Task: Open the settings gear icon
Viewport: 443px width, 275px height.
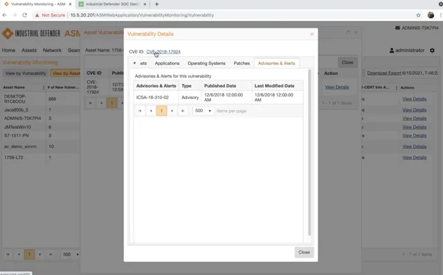Action: tap(432, 51)
